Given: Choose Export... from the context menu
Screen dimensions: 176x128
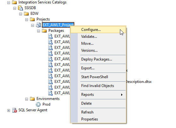Looking at the screenshot, I should (x=98, y=68).
